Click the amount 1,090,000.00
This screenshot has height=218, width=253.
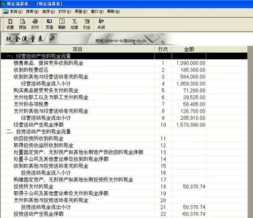click(191, 63)
